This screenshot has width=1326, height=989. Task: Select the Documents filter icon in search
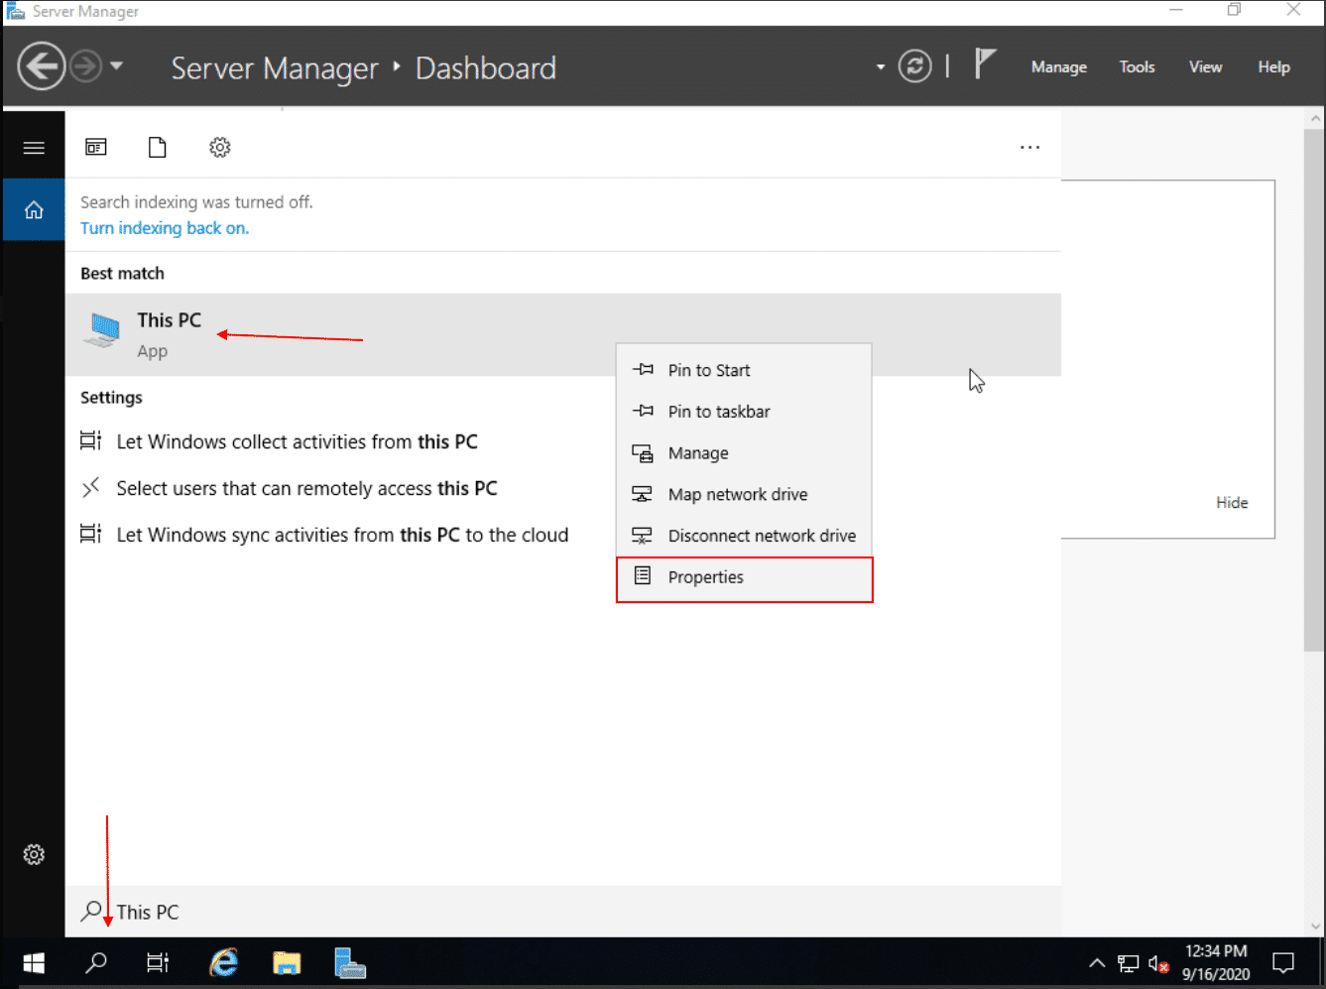(157, 146)
